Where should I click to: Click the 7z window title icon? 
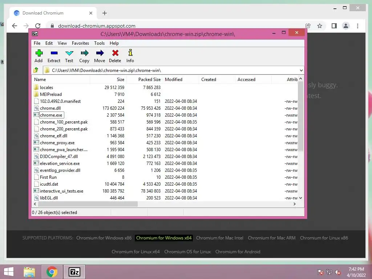tap(35, 34)
